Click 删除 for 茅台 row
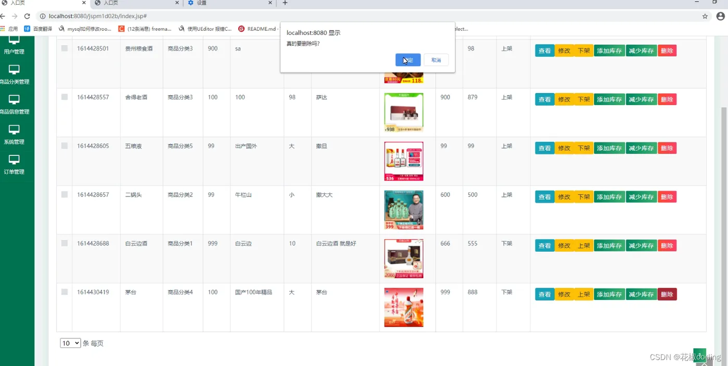The width and height of the screenshot is (728, 366). tap(667, 294)
